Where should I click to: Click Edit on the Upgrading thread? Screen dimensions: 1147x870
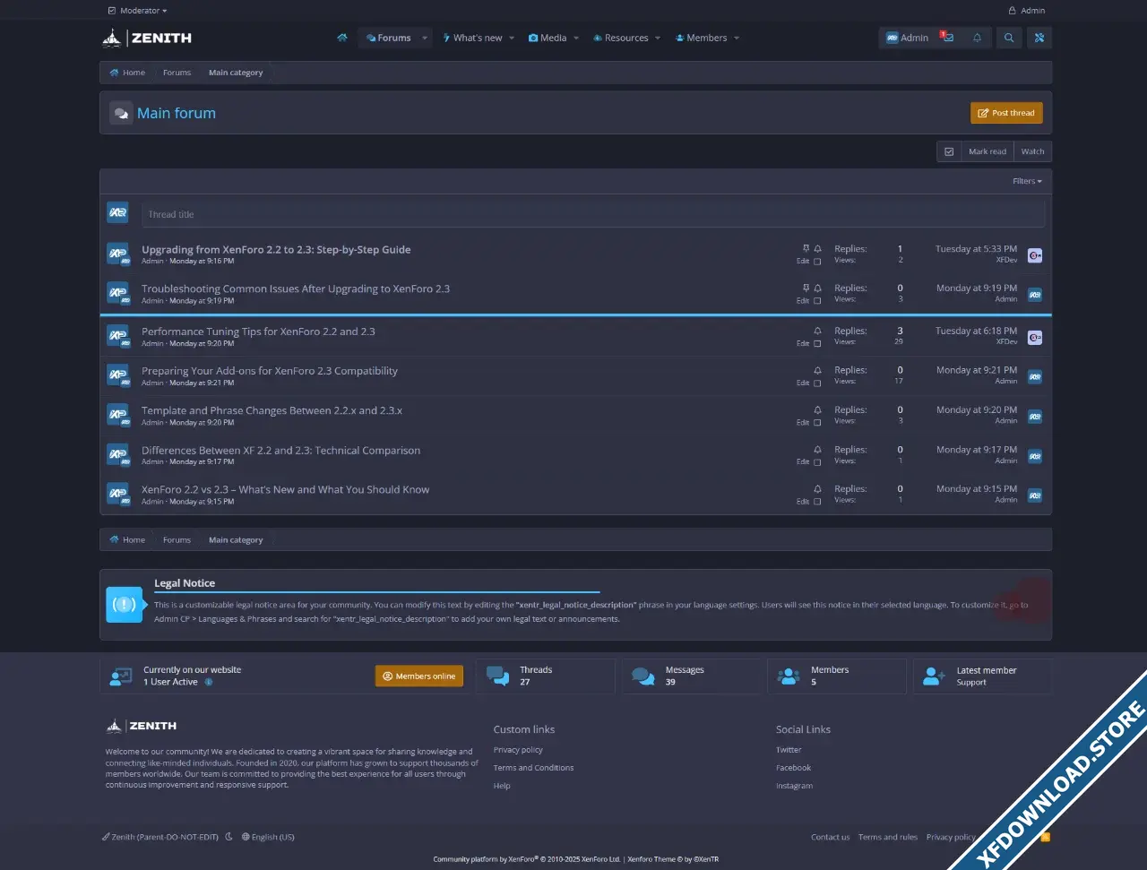(x=803, y=262)
